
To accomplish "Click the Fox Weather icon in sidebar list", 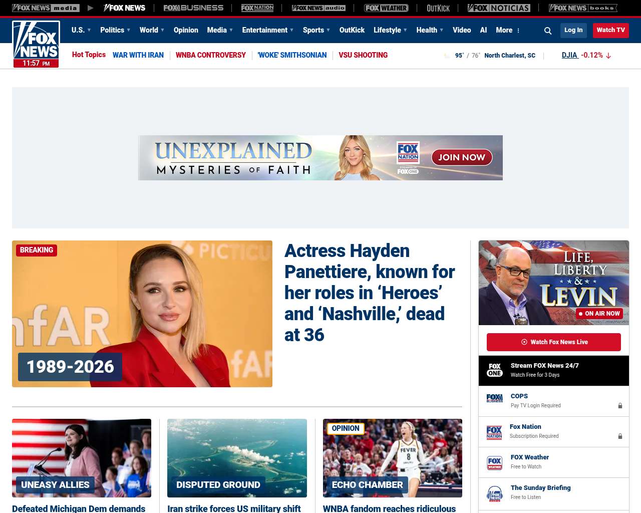I will [x=495, y=463].
